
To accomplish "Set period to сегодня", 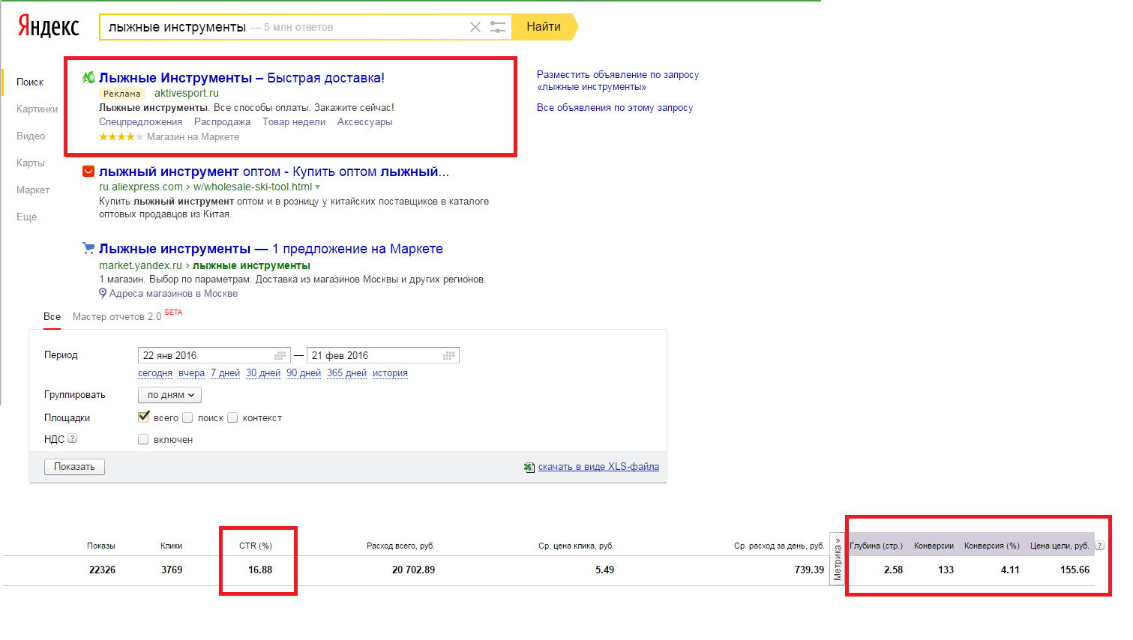I will point(155,372).
